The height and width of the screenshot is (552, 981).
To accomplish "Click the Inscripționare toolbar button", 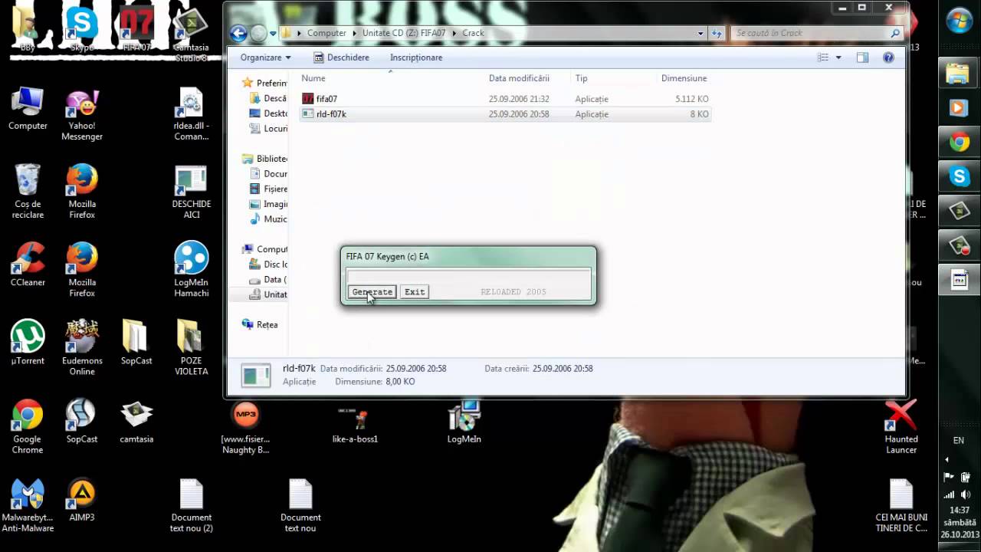I will pos(416,58).
